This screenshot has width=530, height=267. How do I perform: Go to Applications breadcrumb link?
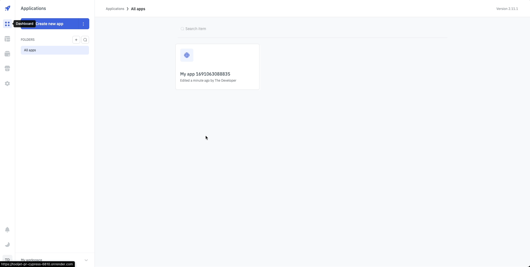pos(115,9)
